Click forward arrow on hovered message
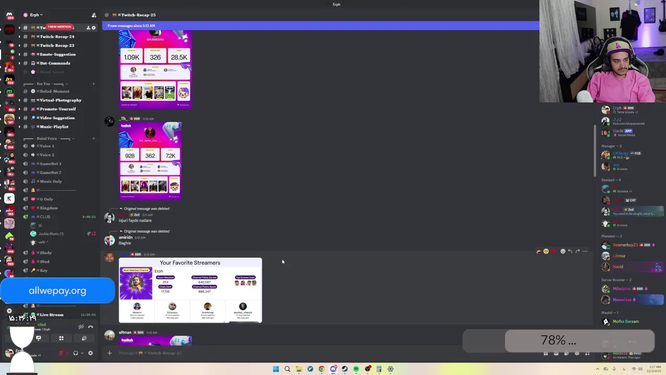Image resolution: width=666 pixels, height=375 pixels. click(x=578, y=251)
